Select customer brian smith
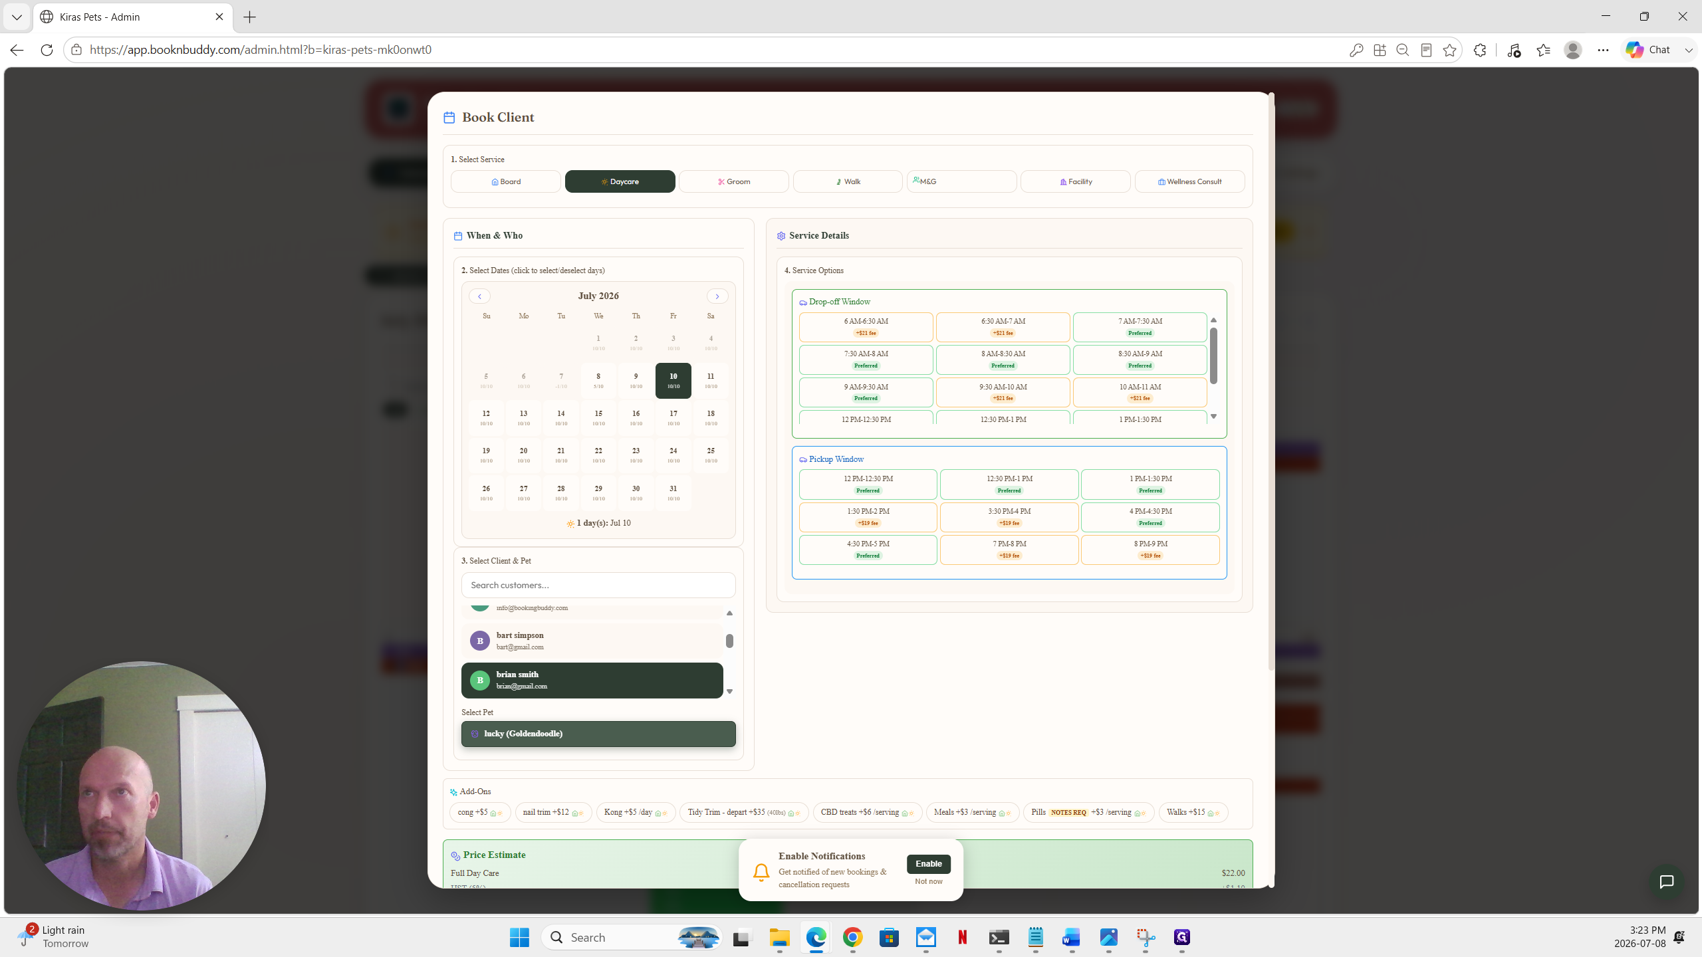The height and width of the screenshot is (957, 1702). click(x=592, y=680)
